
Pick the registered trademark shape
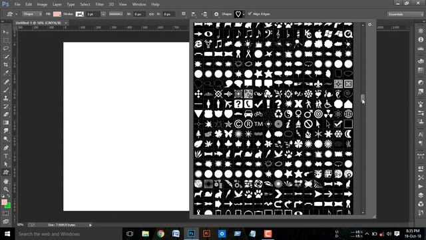click(248, 124)
